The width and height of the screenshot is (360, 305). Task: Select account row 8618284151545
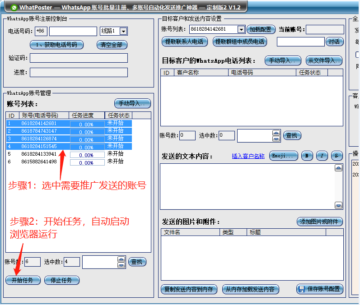click(69, 146)
